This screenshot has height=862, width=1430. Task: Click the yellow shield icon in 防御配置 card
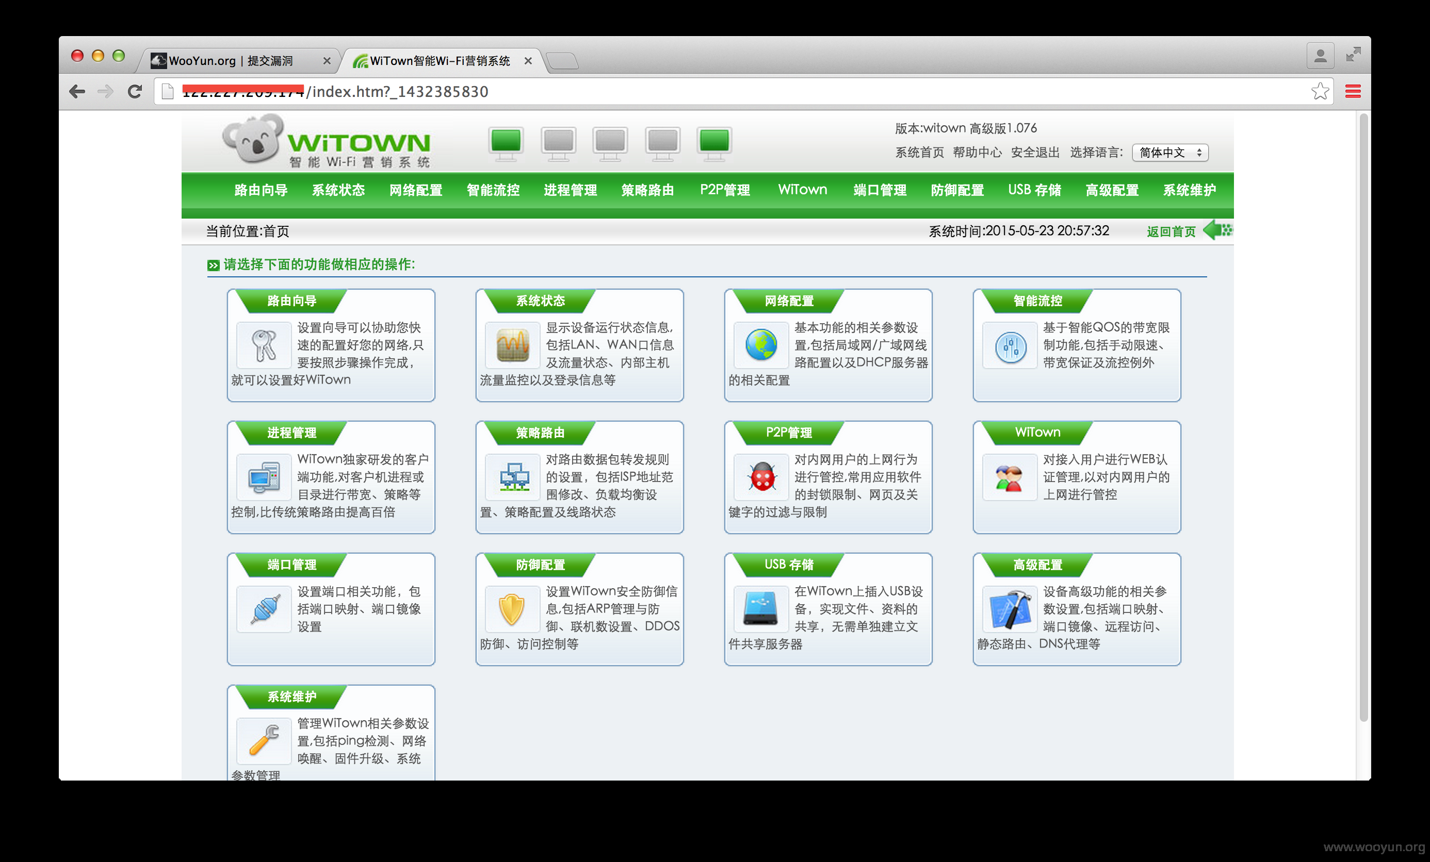coord(512,609)
